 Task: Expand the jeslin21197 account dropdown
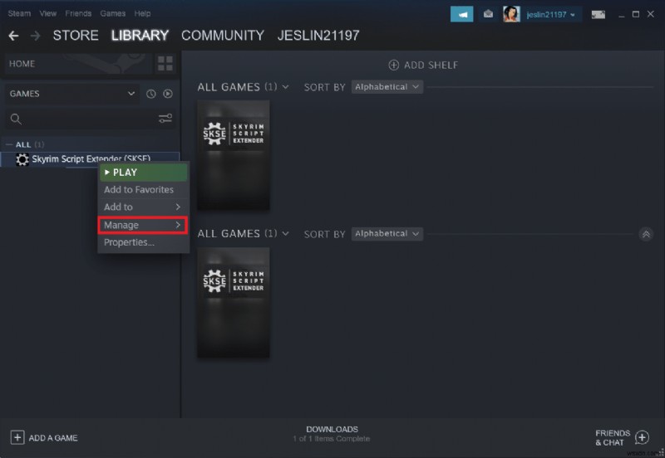(550, 15)
